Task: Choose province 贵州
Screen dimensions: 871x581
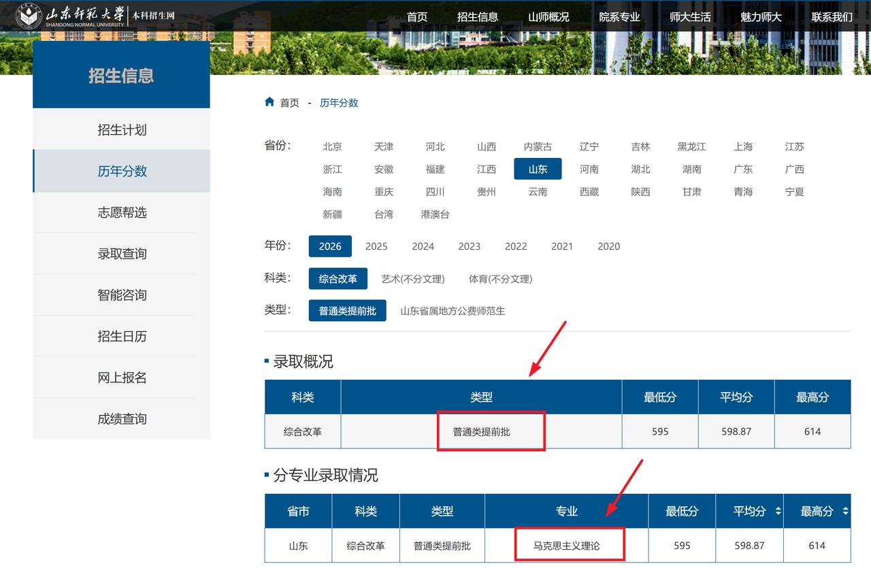Action: 487,192
